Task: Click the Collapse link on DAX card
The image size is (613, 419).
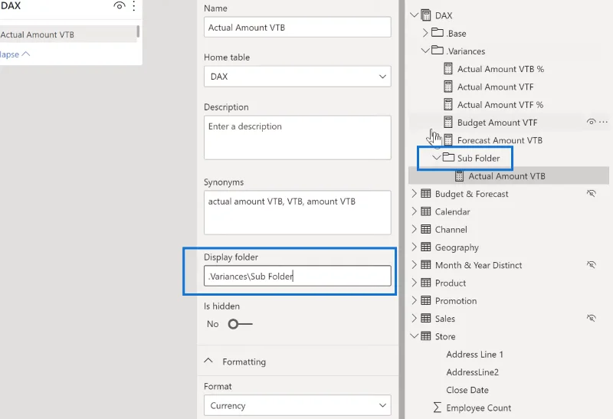Action: point(15,54)
